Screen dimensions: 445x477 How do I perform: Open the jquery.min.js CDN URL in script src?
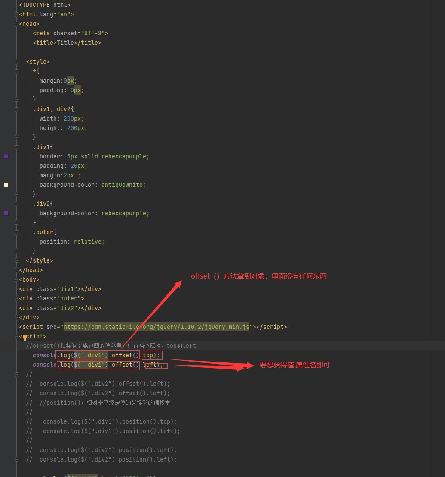pyautogui.click(x=157, y=327)
